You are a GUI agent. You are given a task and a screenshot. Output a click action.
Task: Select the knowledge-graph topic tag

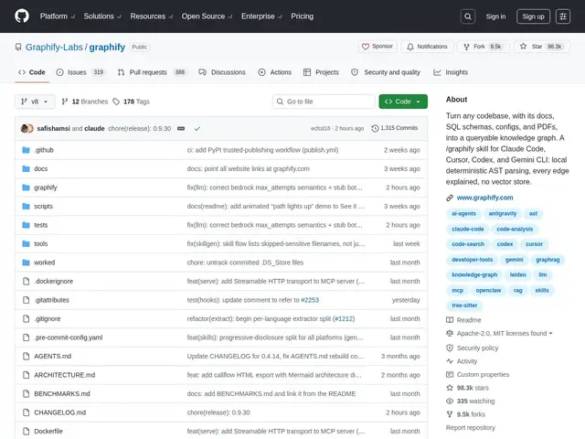point(474,274)
